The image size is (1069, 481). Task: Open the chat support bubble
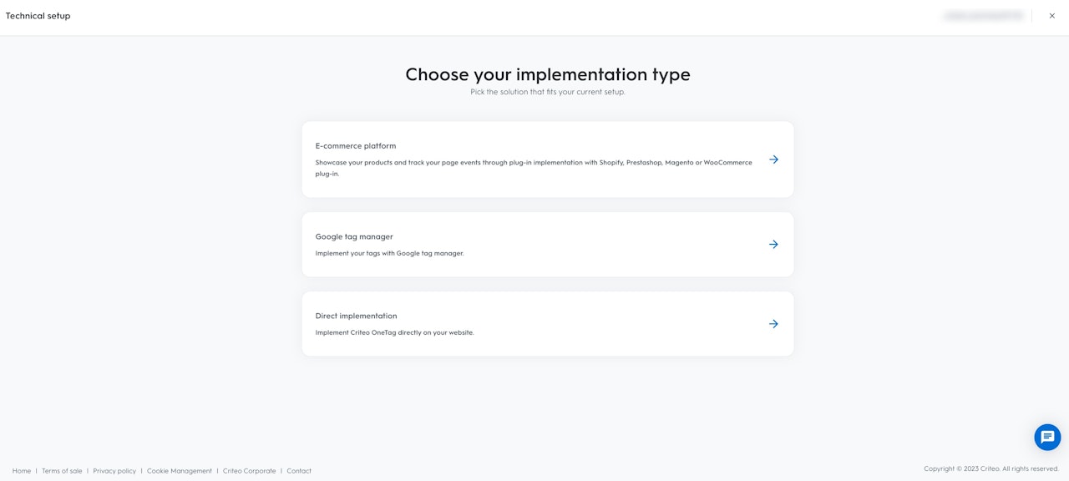click(x=1047, y=437)
